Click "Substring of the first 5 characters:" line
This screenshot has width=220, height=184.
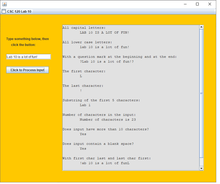101,100
